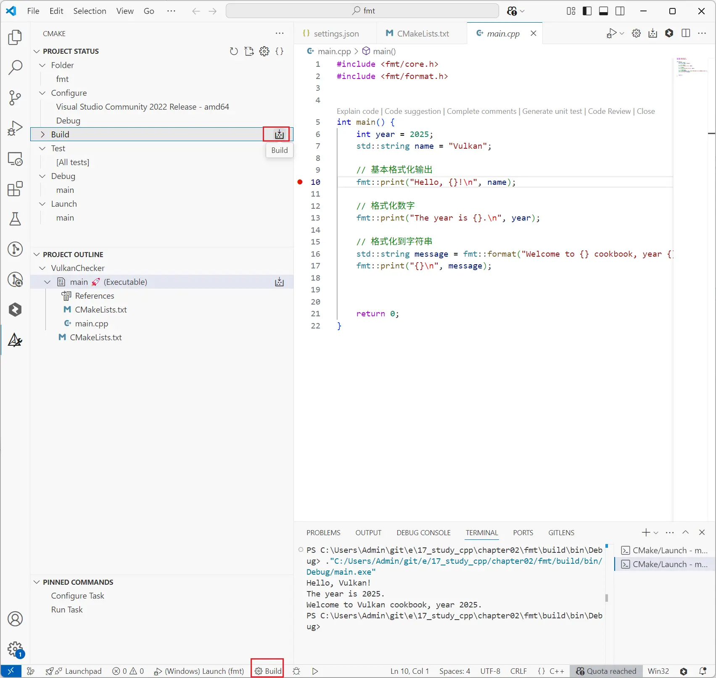
Task: Click the status bar debug bug icon
Action: 296,671
